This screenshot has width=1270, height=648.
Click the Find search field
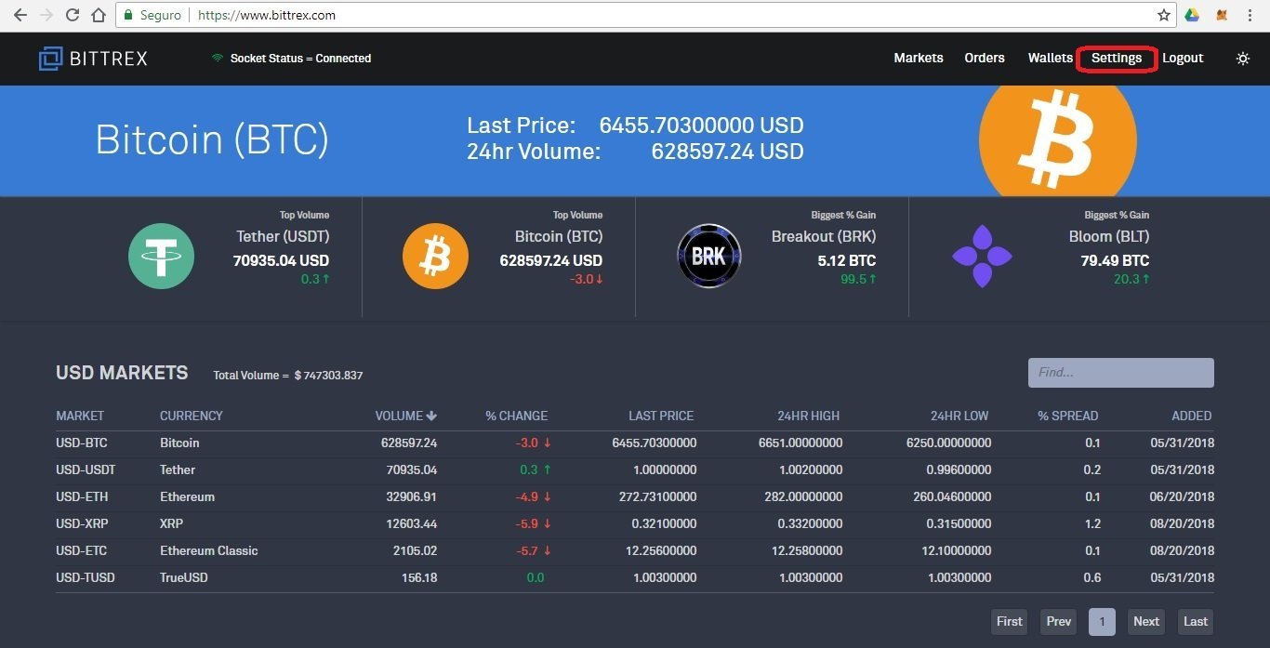coord(1120,372)
